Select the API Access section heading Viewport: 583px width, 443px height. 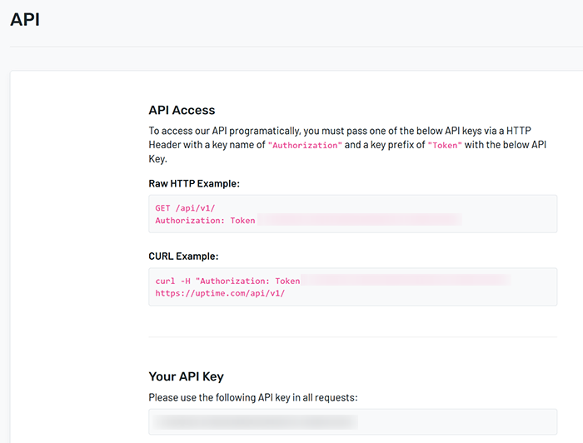[182, 110]
